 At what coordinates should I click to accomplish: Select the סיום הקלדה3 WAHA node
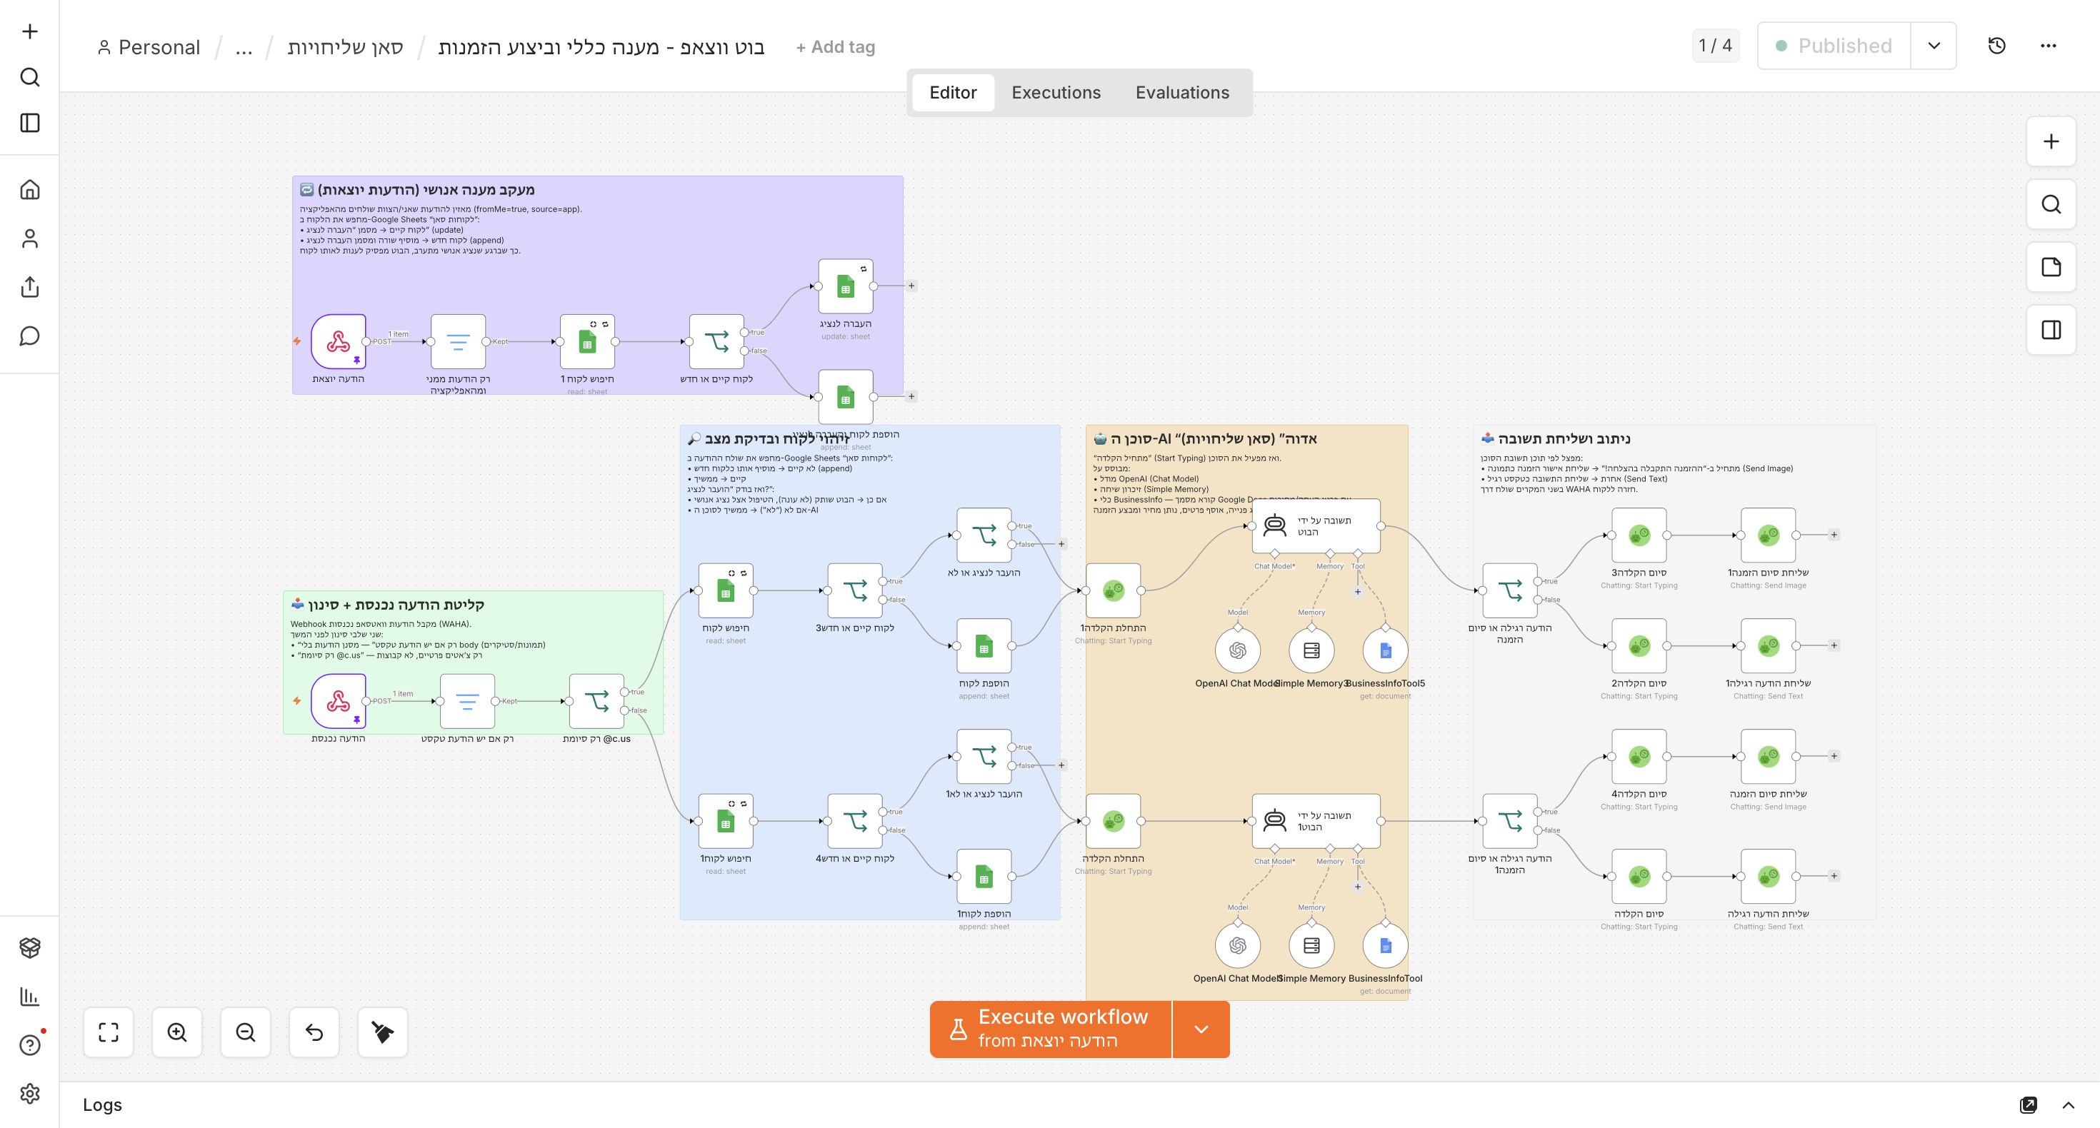click(1639, 535)
